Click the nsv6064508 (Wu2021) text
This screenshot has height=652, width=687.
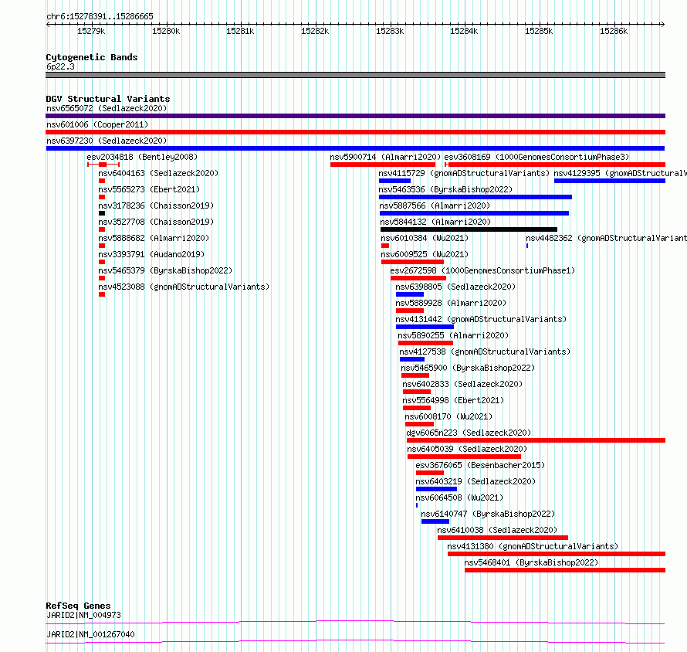(x=459, y=497)
